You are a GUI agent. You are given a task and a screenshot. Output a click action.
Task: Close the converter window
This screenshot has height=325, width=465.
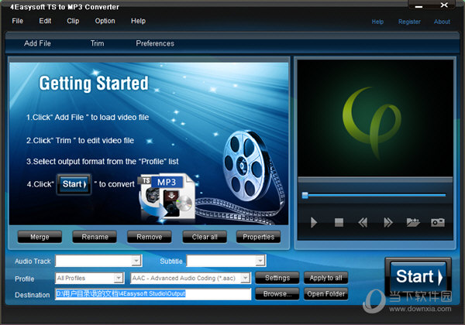coord(444,5)
